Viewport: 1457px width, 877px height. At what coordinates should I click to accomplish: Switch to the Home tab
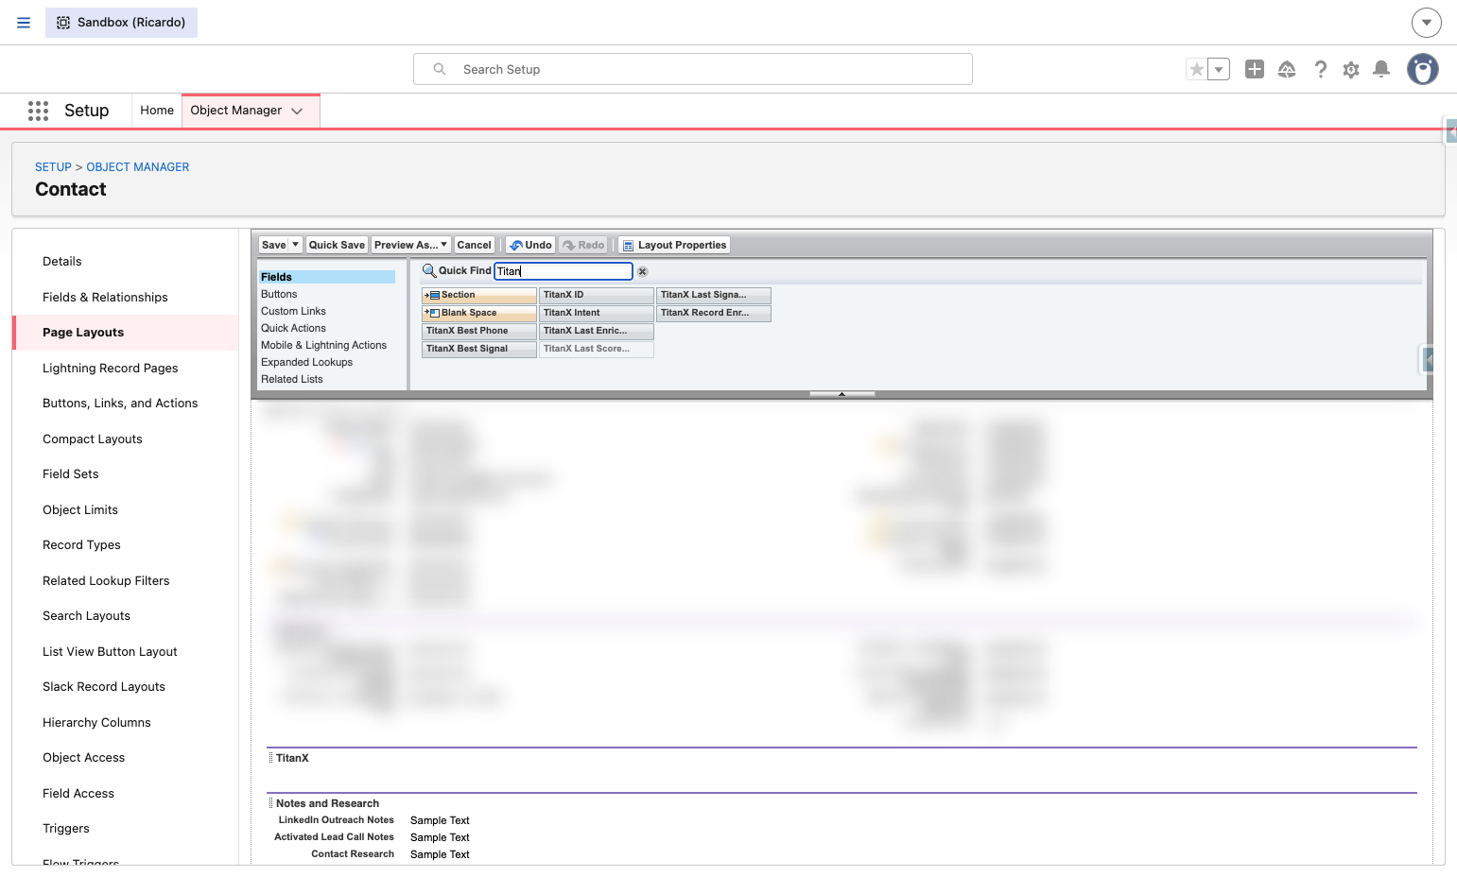[157, 111]
